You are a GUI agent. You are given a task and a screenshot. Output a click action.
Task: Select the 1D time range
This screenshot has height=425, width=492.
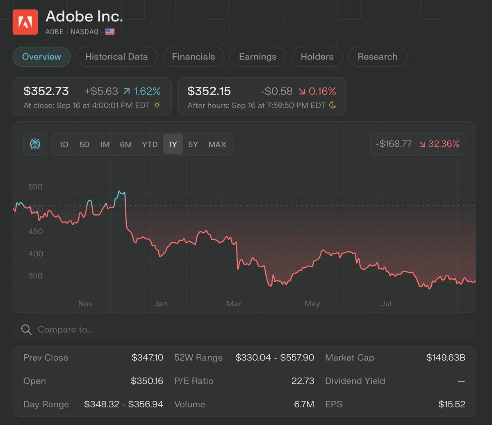click(64, 144)
